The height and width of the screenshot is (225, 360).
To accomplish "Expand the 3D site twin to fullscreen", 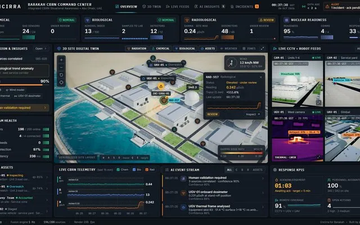I will [x=262, y=48].
